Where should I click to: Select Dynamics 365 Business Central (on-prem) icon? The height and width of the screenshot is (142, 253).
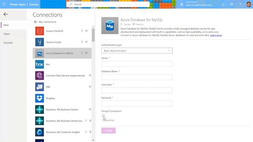click(x=40, y=121)
